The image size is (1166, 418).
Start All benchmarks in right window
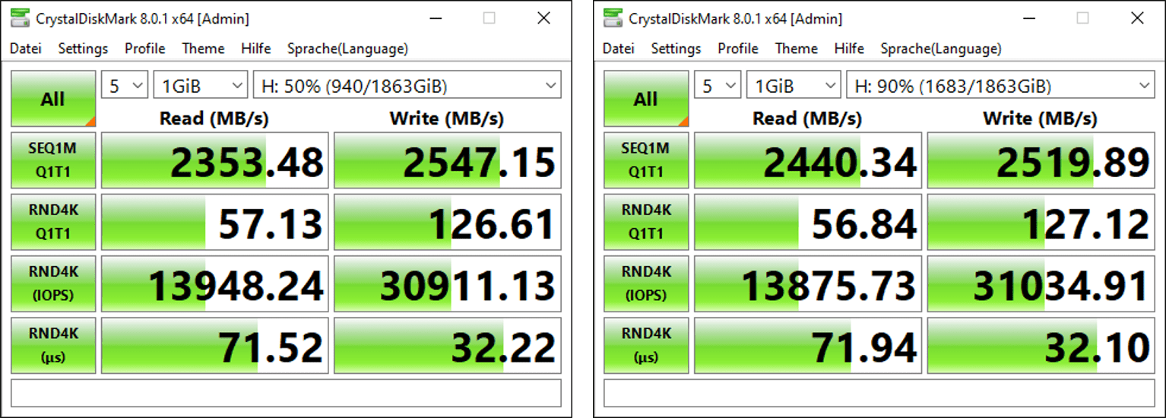click(646, 99)
